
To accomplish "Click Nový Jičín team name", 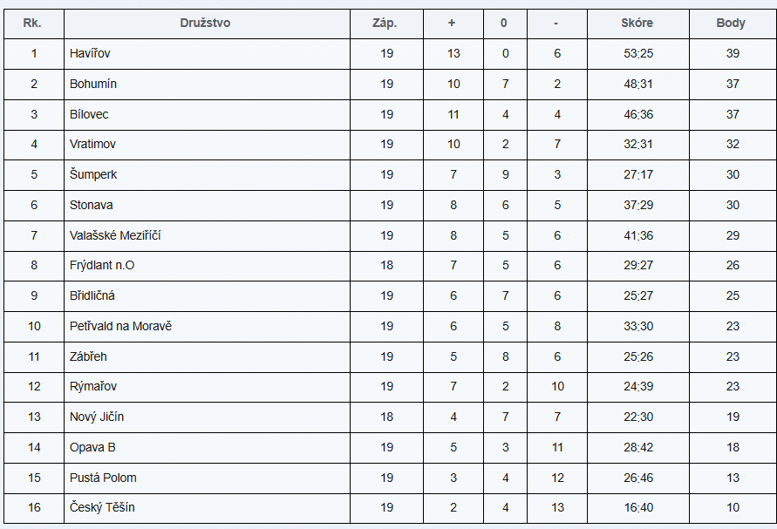I will click(97, 417).
